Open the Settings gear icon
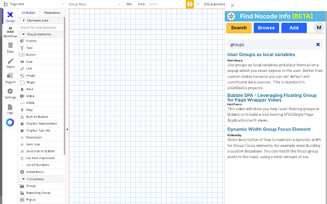The image size is (327, 204). coord(10,91)
